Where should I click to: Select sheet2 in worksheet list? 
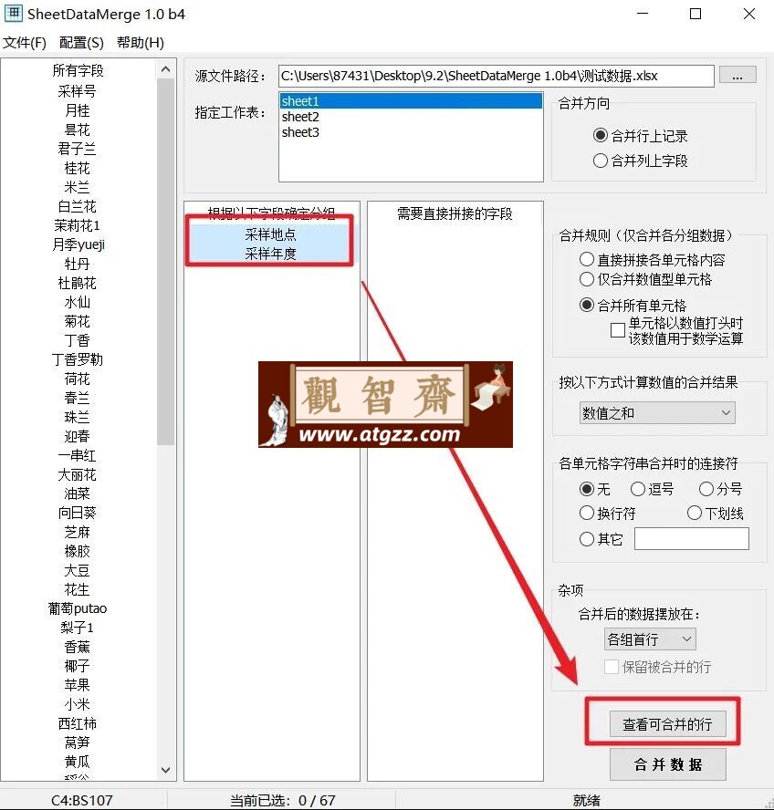point(411,117)
